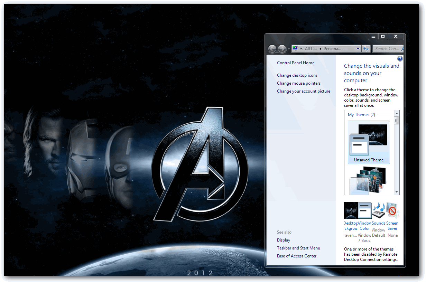
Task: Select the Avengers theme below Unsaved Theme
Action: coord(369,180)
